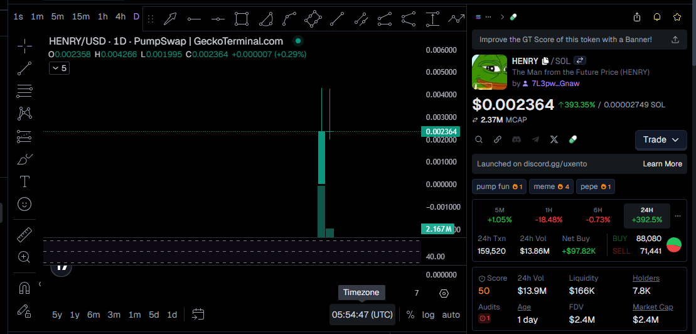Viewport: 696px width, 334px height.
Task: Select the ruler measure tool
Action: click(25, 235)
